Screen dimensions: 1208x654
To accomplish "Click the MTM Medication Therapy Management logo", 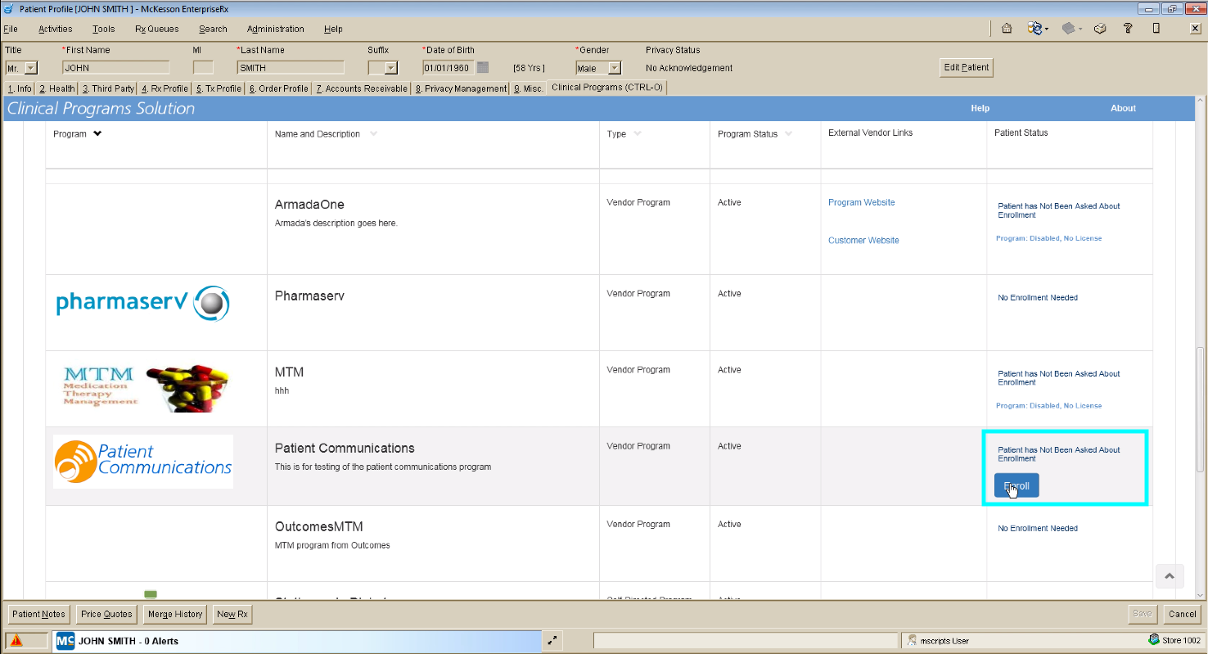I will [146, 388].
